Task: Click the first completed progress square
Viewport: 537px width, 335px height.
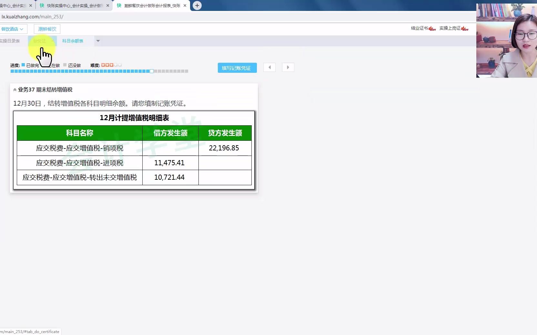Action: 12,71
